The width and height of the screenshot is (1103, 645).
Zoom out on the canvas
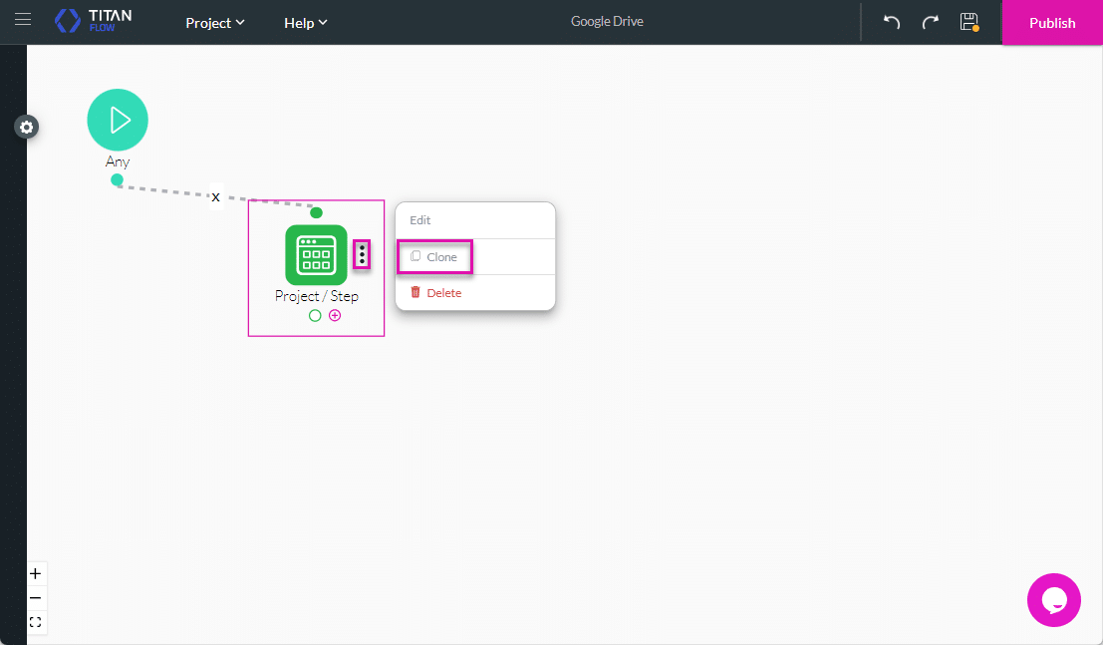(35, 598)
